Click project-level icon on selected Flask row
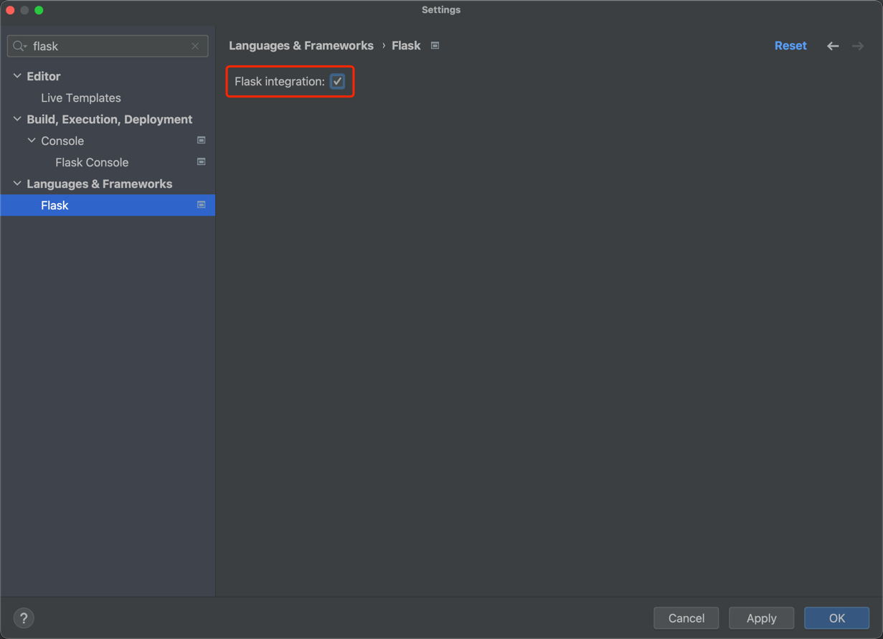Screen dimensions: 883x639 [202, 205]
